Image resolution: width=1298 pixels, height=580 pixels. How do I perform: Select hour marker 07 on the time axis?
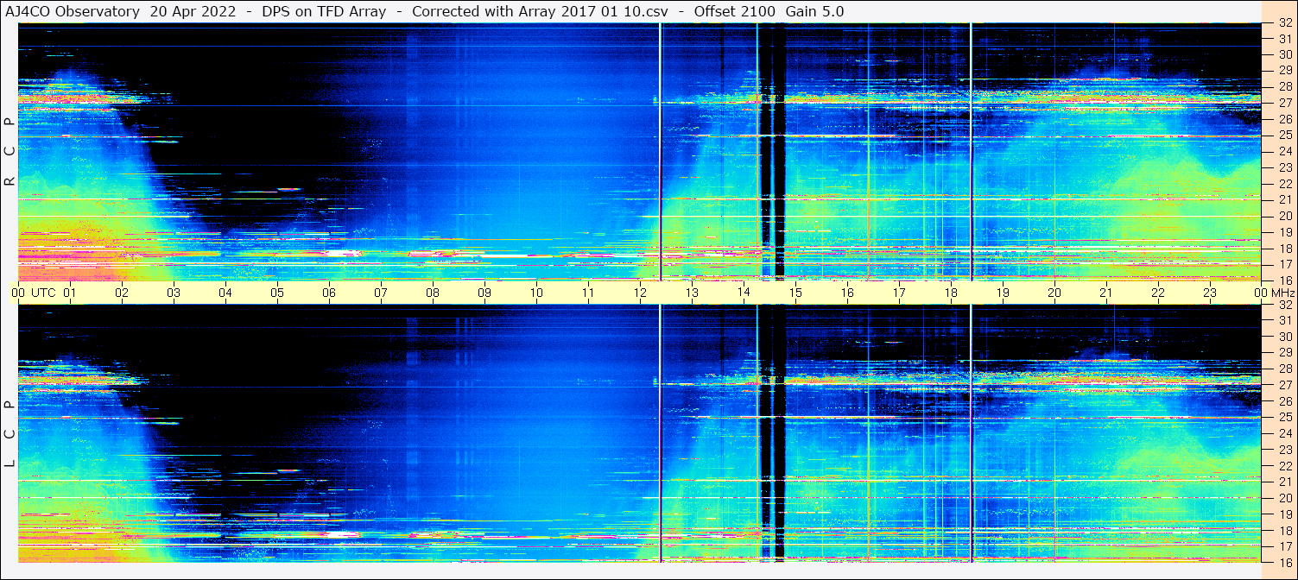point(381,293)
